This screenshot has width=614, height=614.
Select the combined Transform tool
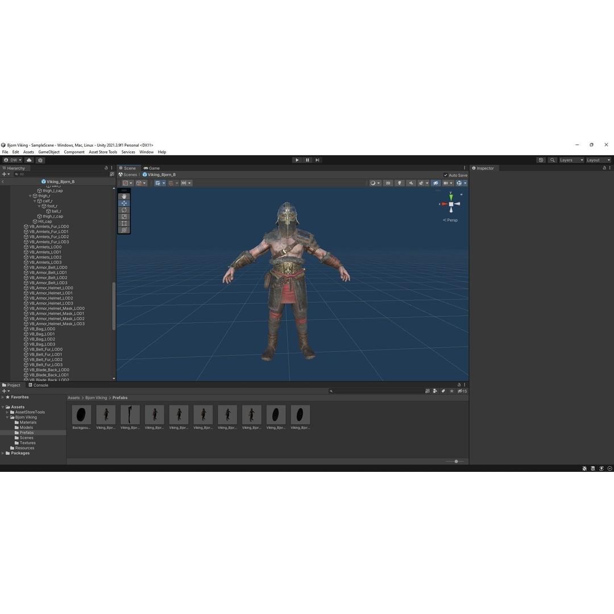pyautogui.click(x=124, y=230)
